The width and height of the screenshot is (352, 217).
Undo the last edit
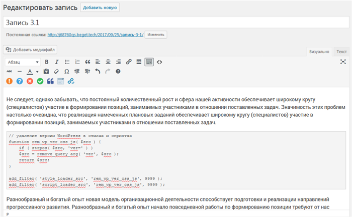[x=98, y=71]
